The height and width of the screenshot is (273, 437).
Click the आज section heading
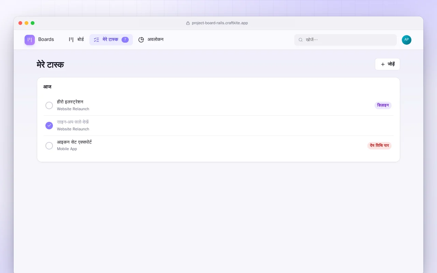point(47,87)
